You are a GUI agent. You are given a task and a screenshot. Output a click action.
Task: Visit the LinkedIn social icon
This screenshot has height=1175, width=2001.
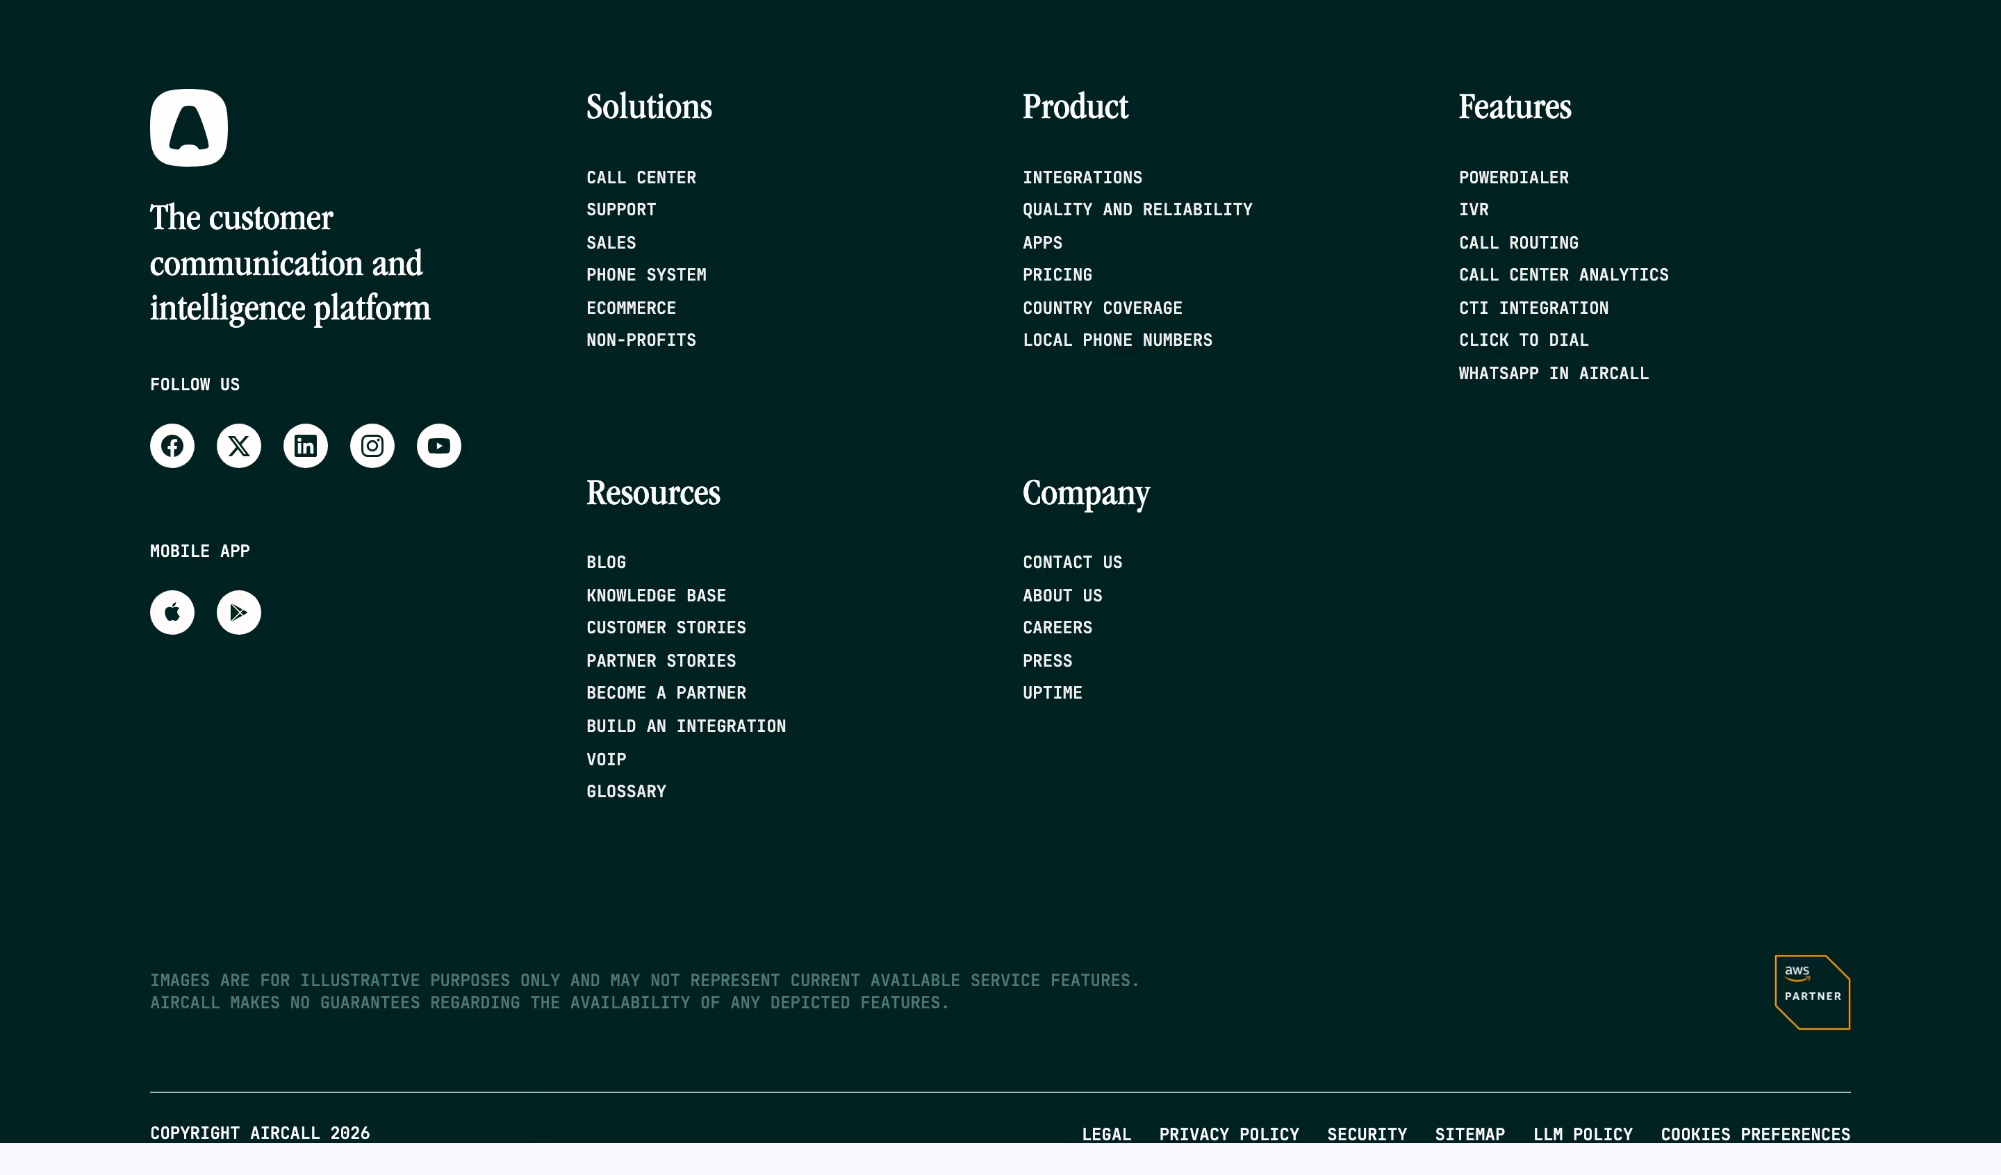306,447
